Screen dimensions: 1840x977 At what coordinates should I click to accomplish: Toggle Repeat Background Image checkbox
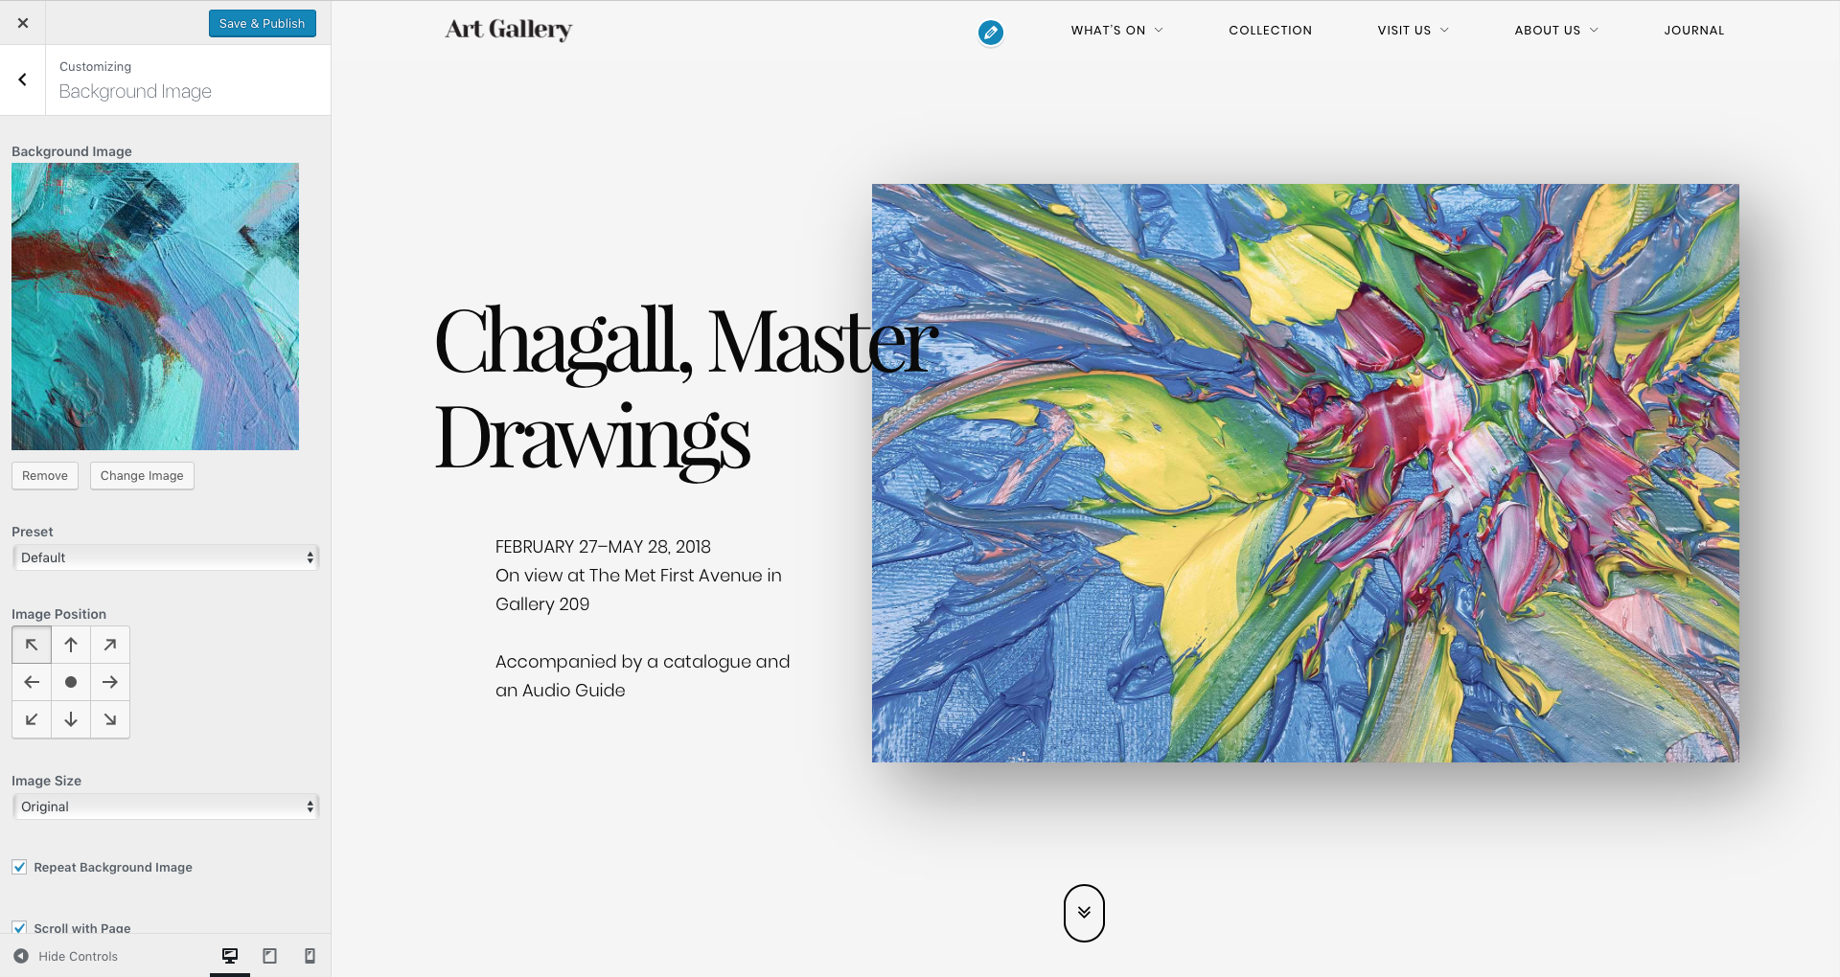[x=19, y=867]
